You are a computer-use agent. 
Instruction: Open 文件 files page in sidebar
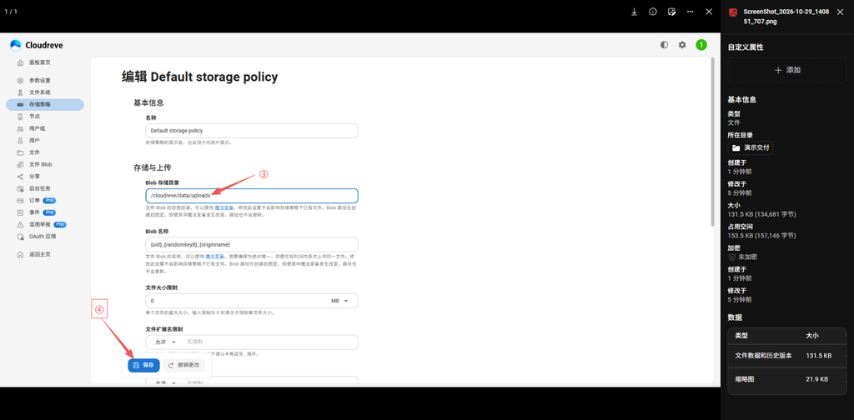point(45,152)
